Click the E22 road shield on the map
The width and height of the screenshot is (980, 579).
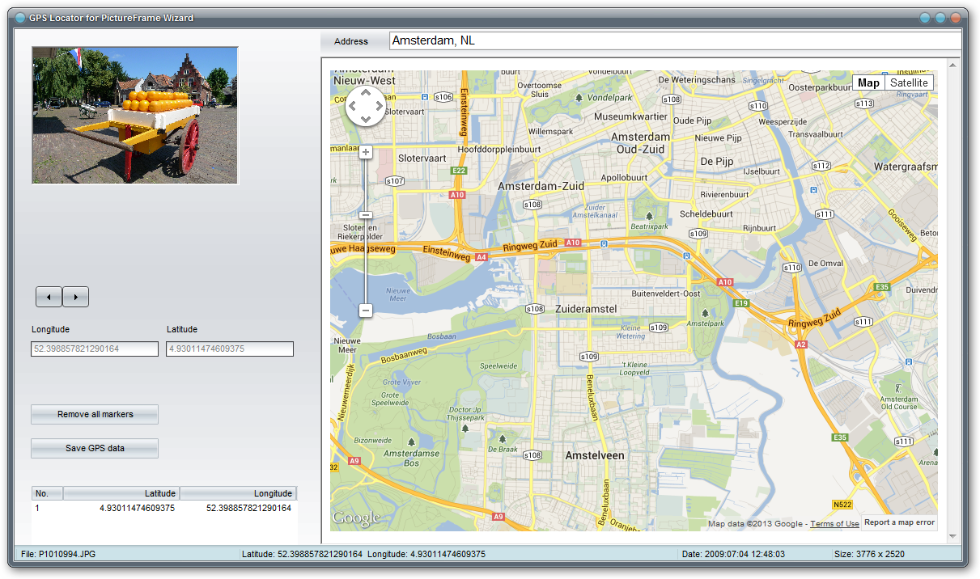[460, 171]
